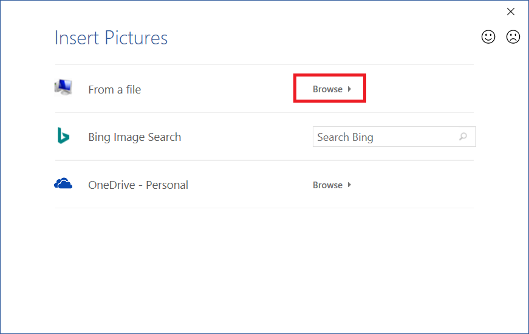Select the Bing Image Search label
Image resolution: width=529 pixels, height=334 pixels.
pyautogui.click(x=134, y=137)
